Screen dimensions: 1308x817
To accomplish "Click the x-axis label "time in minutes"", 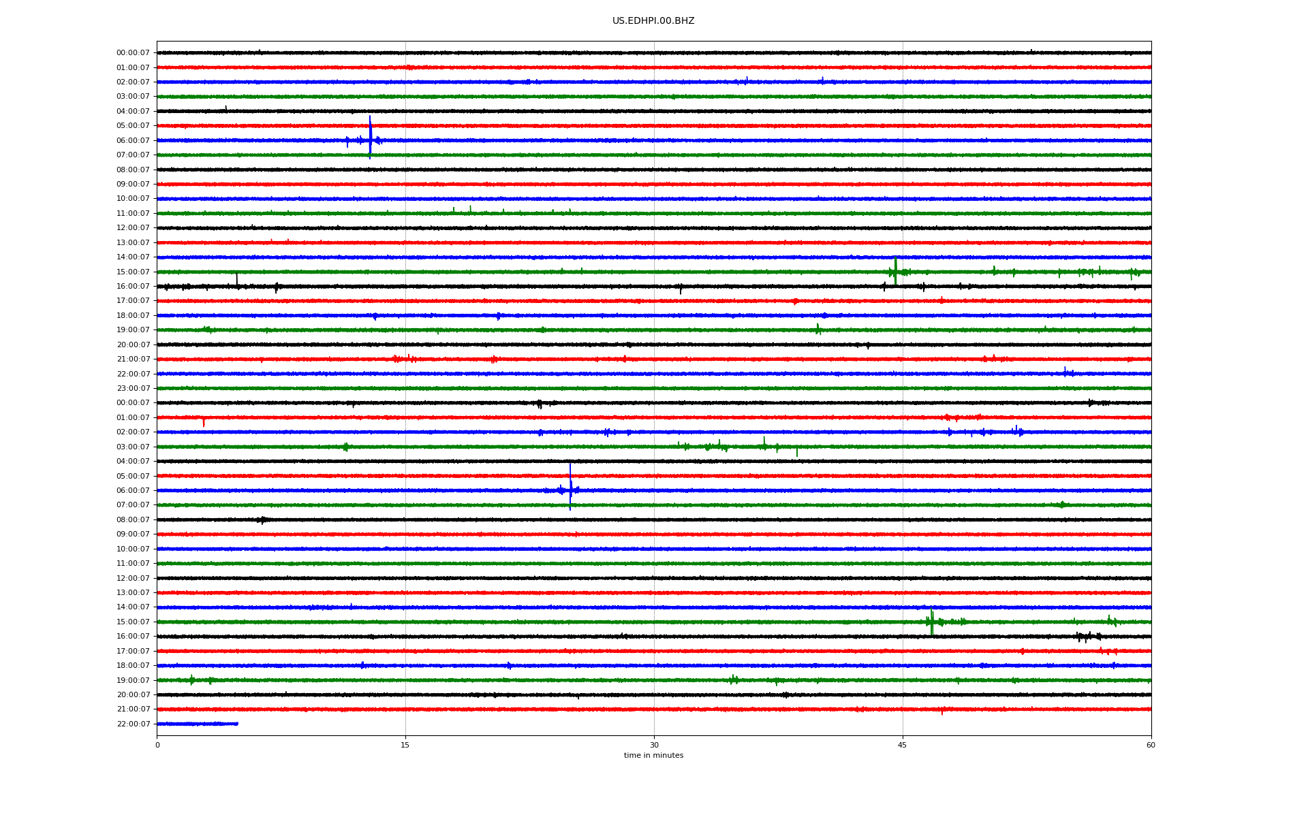I will [653, 756].
